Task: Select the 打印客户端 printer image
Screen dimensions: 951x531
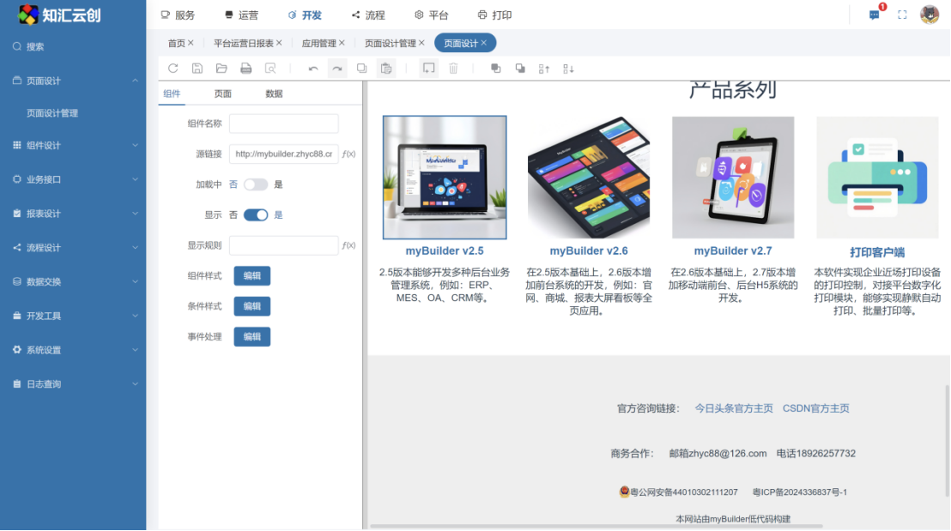Action: pyautogui.click(x=877, y=178)
